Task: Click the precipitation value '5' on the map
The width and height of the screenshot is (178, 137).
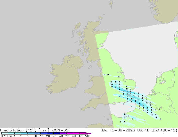Action: [127, 91]
